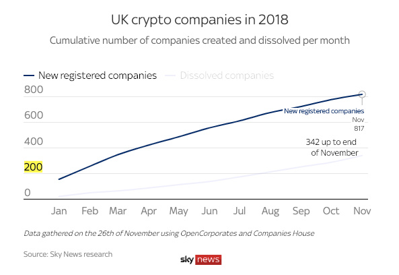399x275 pixels.
Task: Click the faded Dissolved companies legend swatch
Action: click(170, 75)
